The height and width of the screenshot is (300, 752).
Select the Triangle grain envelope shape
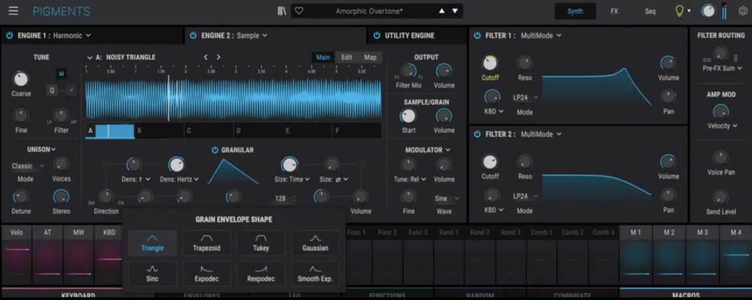[152, 243]
